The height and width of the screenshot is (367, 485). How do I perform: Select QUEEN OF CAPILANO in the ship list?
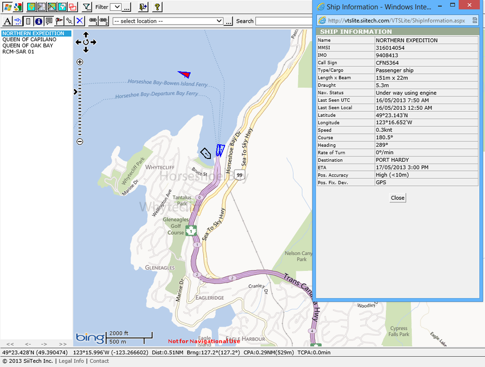tap(29, 40)
